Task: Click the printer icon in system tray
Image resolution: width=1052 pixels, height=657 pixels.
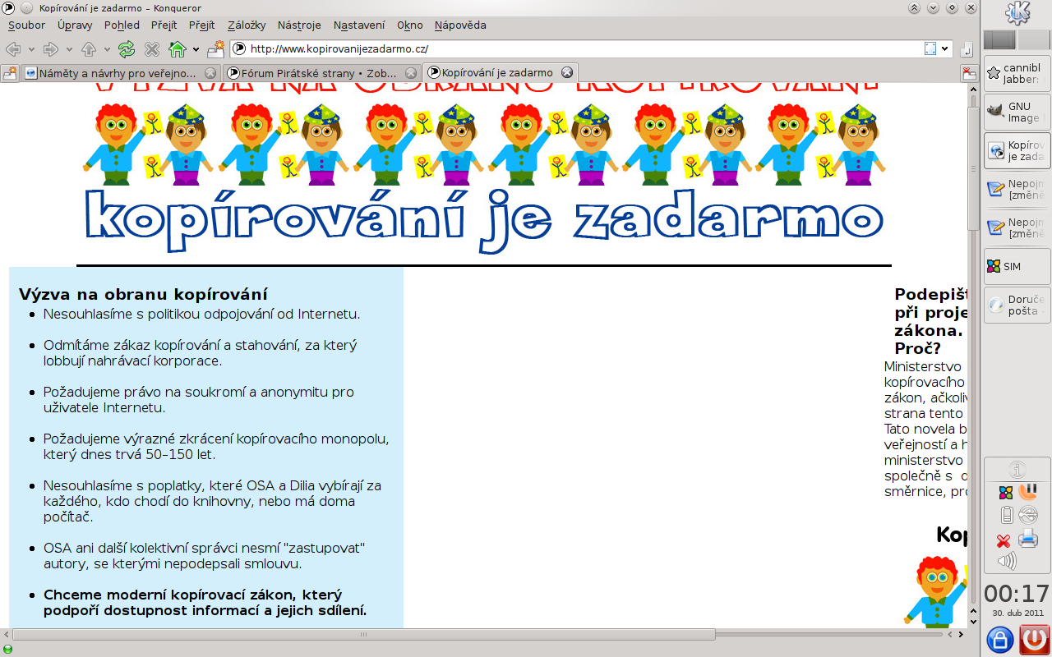Action: coord(1028,540)
